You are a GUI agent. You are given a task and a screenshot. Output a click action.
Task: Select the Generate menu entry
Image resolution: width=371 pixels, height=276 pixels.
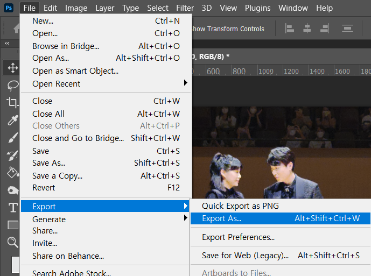105,219
